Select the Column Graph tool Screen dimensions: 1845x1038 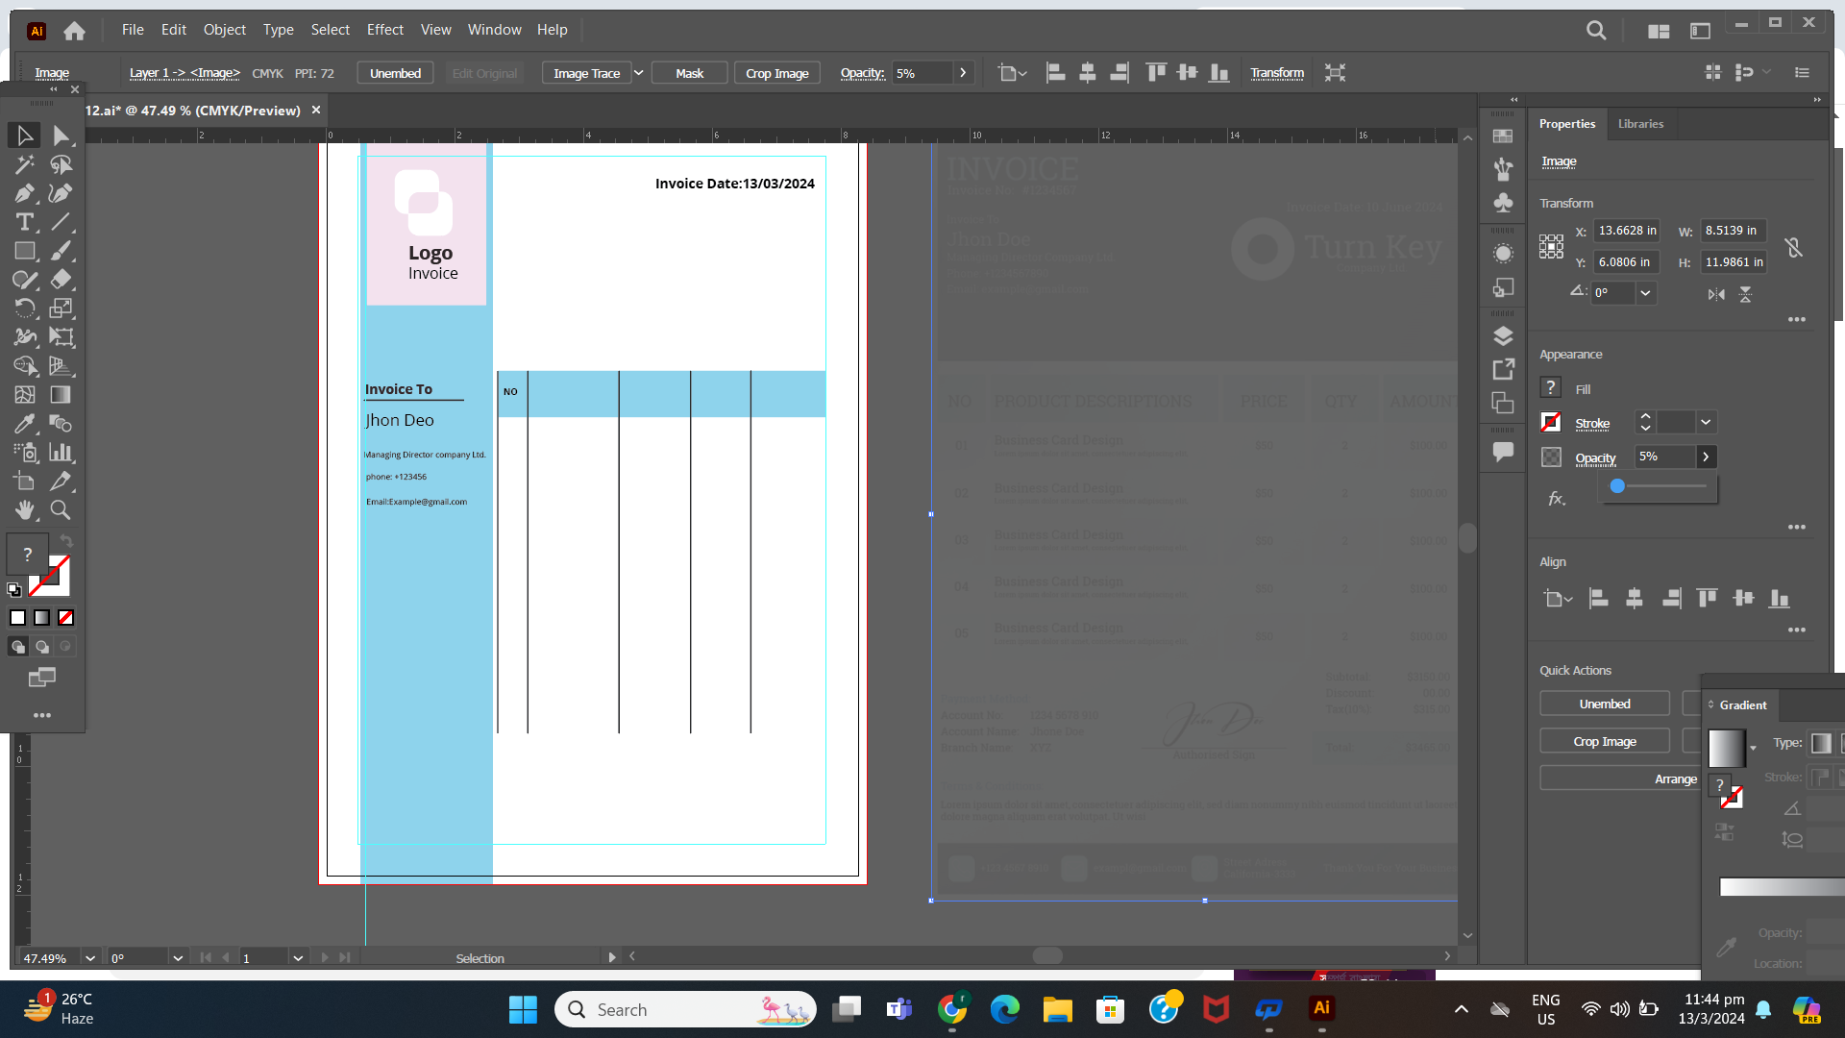(x=61, y=453)
